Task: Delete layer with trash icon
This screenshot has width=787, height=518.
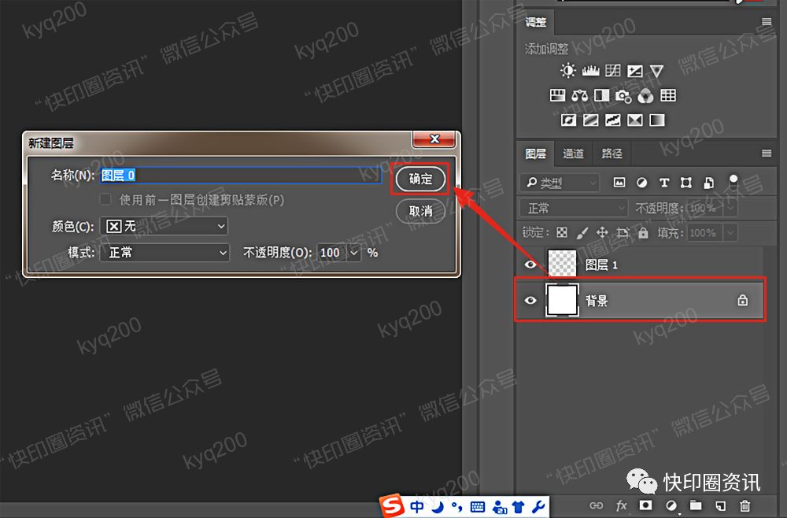Action: coord(745,505)
